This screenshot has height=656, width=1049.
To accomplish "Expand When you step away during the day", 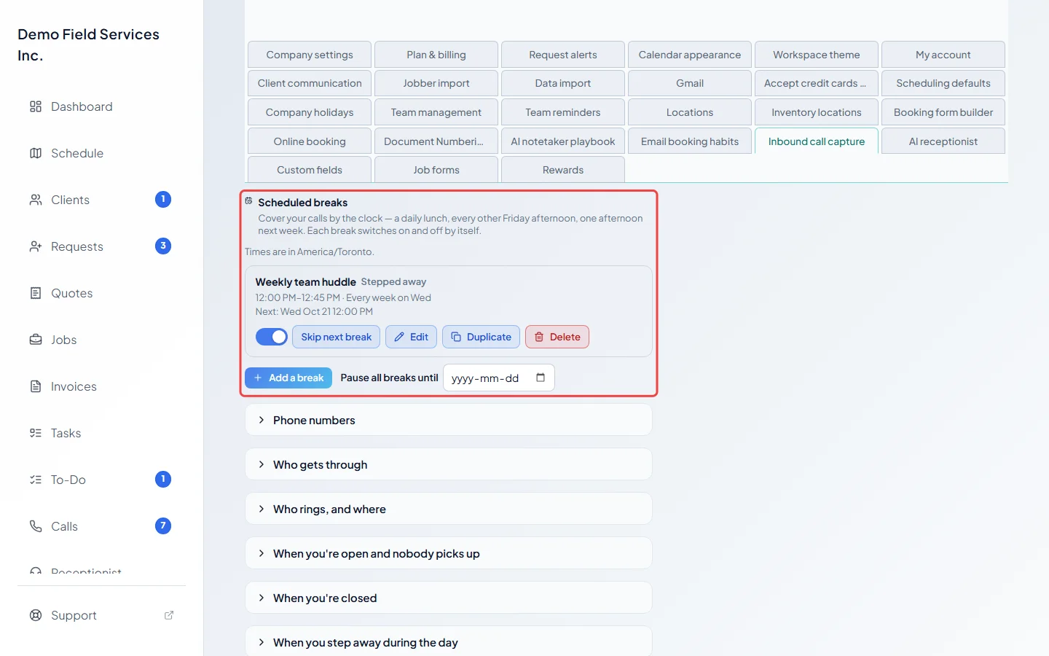I will point(449,642).
